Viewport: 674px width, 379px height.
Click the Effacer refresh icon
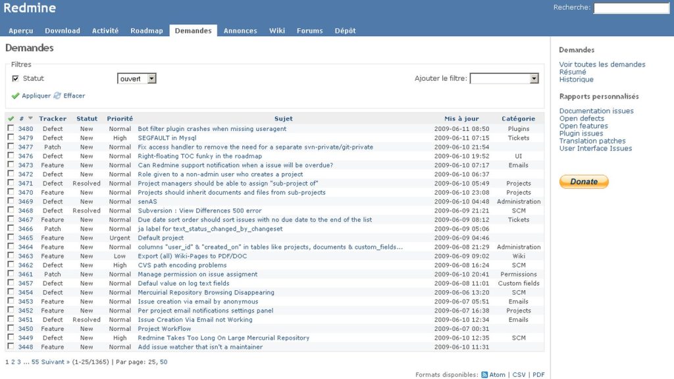57,95
